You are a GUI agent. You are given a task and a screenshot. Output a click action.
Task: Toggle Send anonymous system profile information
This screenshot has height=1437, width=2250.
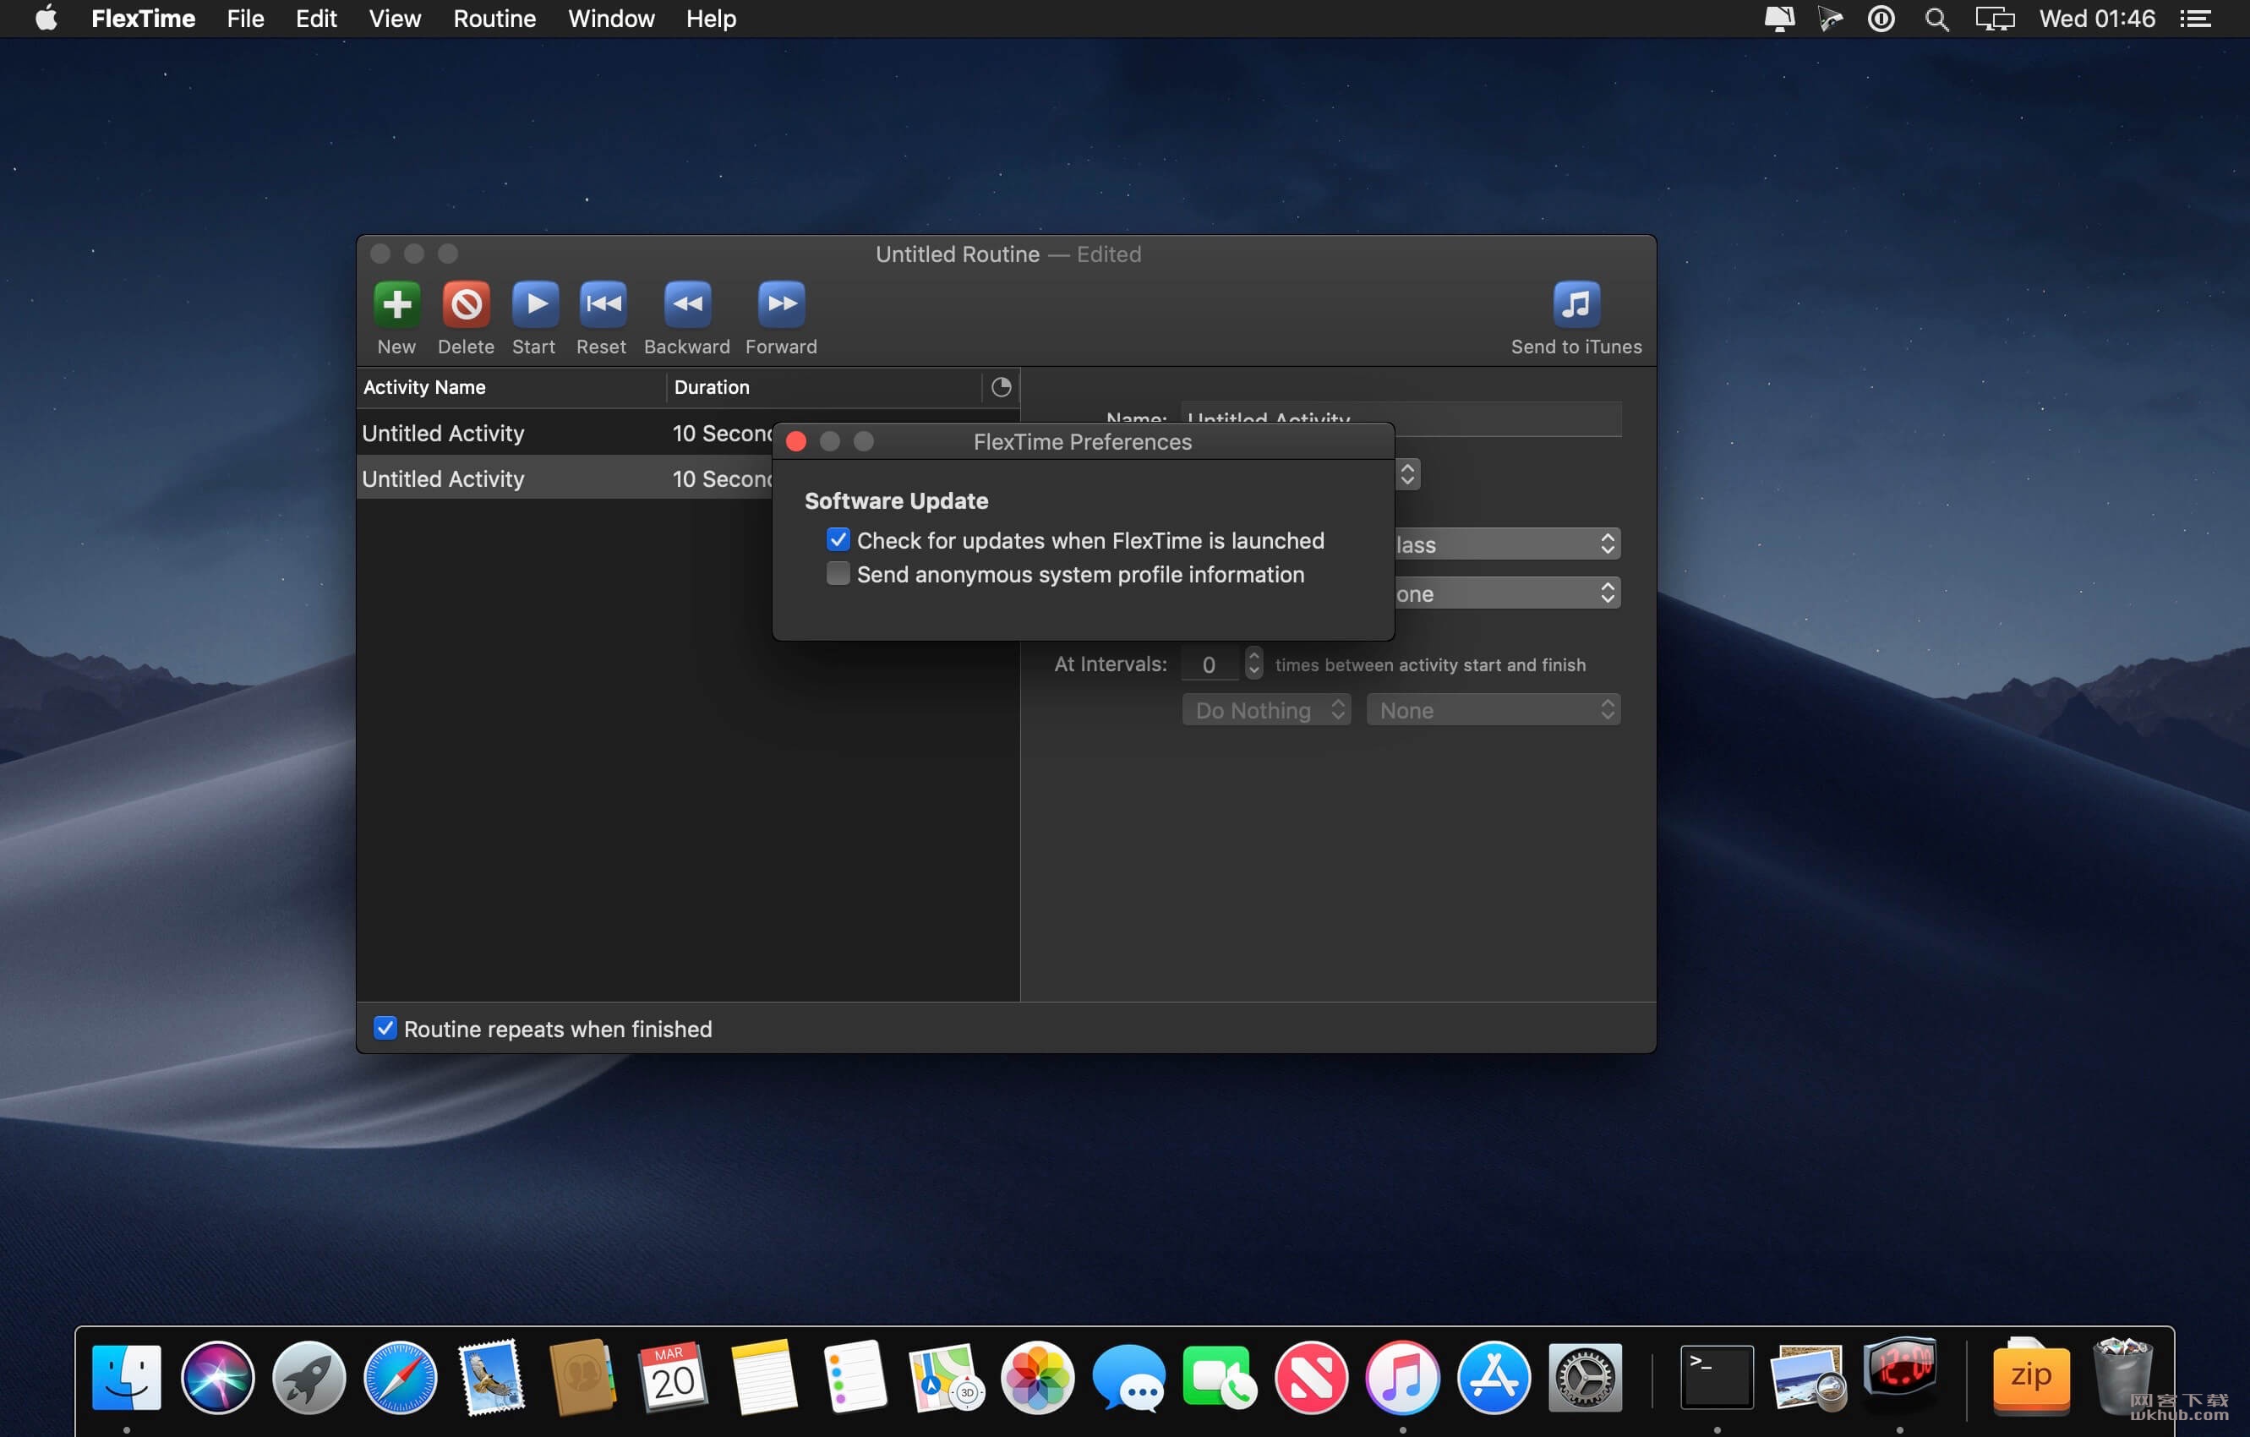tap(838, 574)
